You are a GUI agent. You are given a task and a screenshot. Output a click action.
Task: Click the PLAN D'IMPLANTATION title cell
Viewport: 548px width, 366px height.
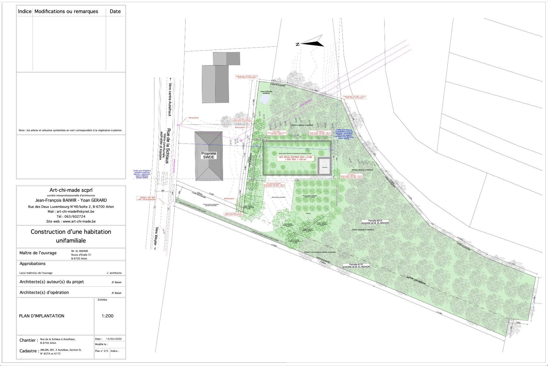coord(42,316)
